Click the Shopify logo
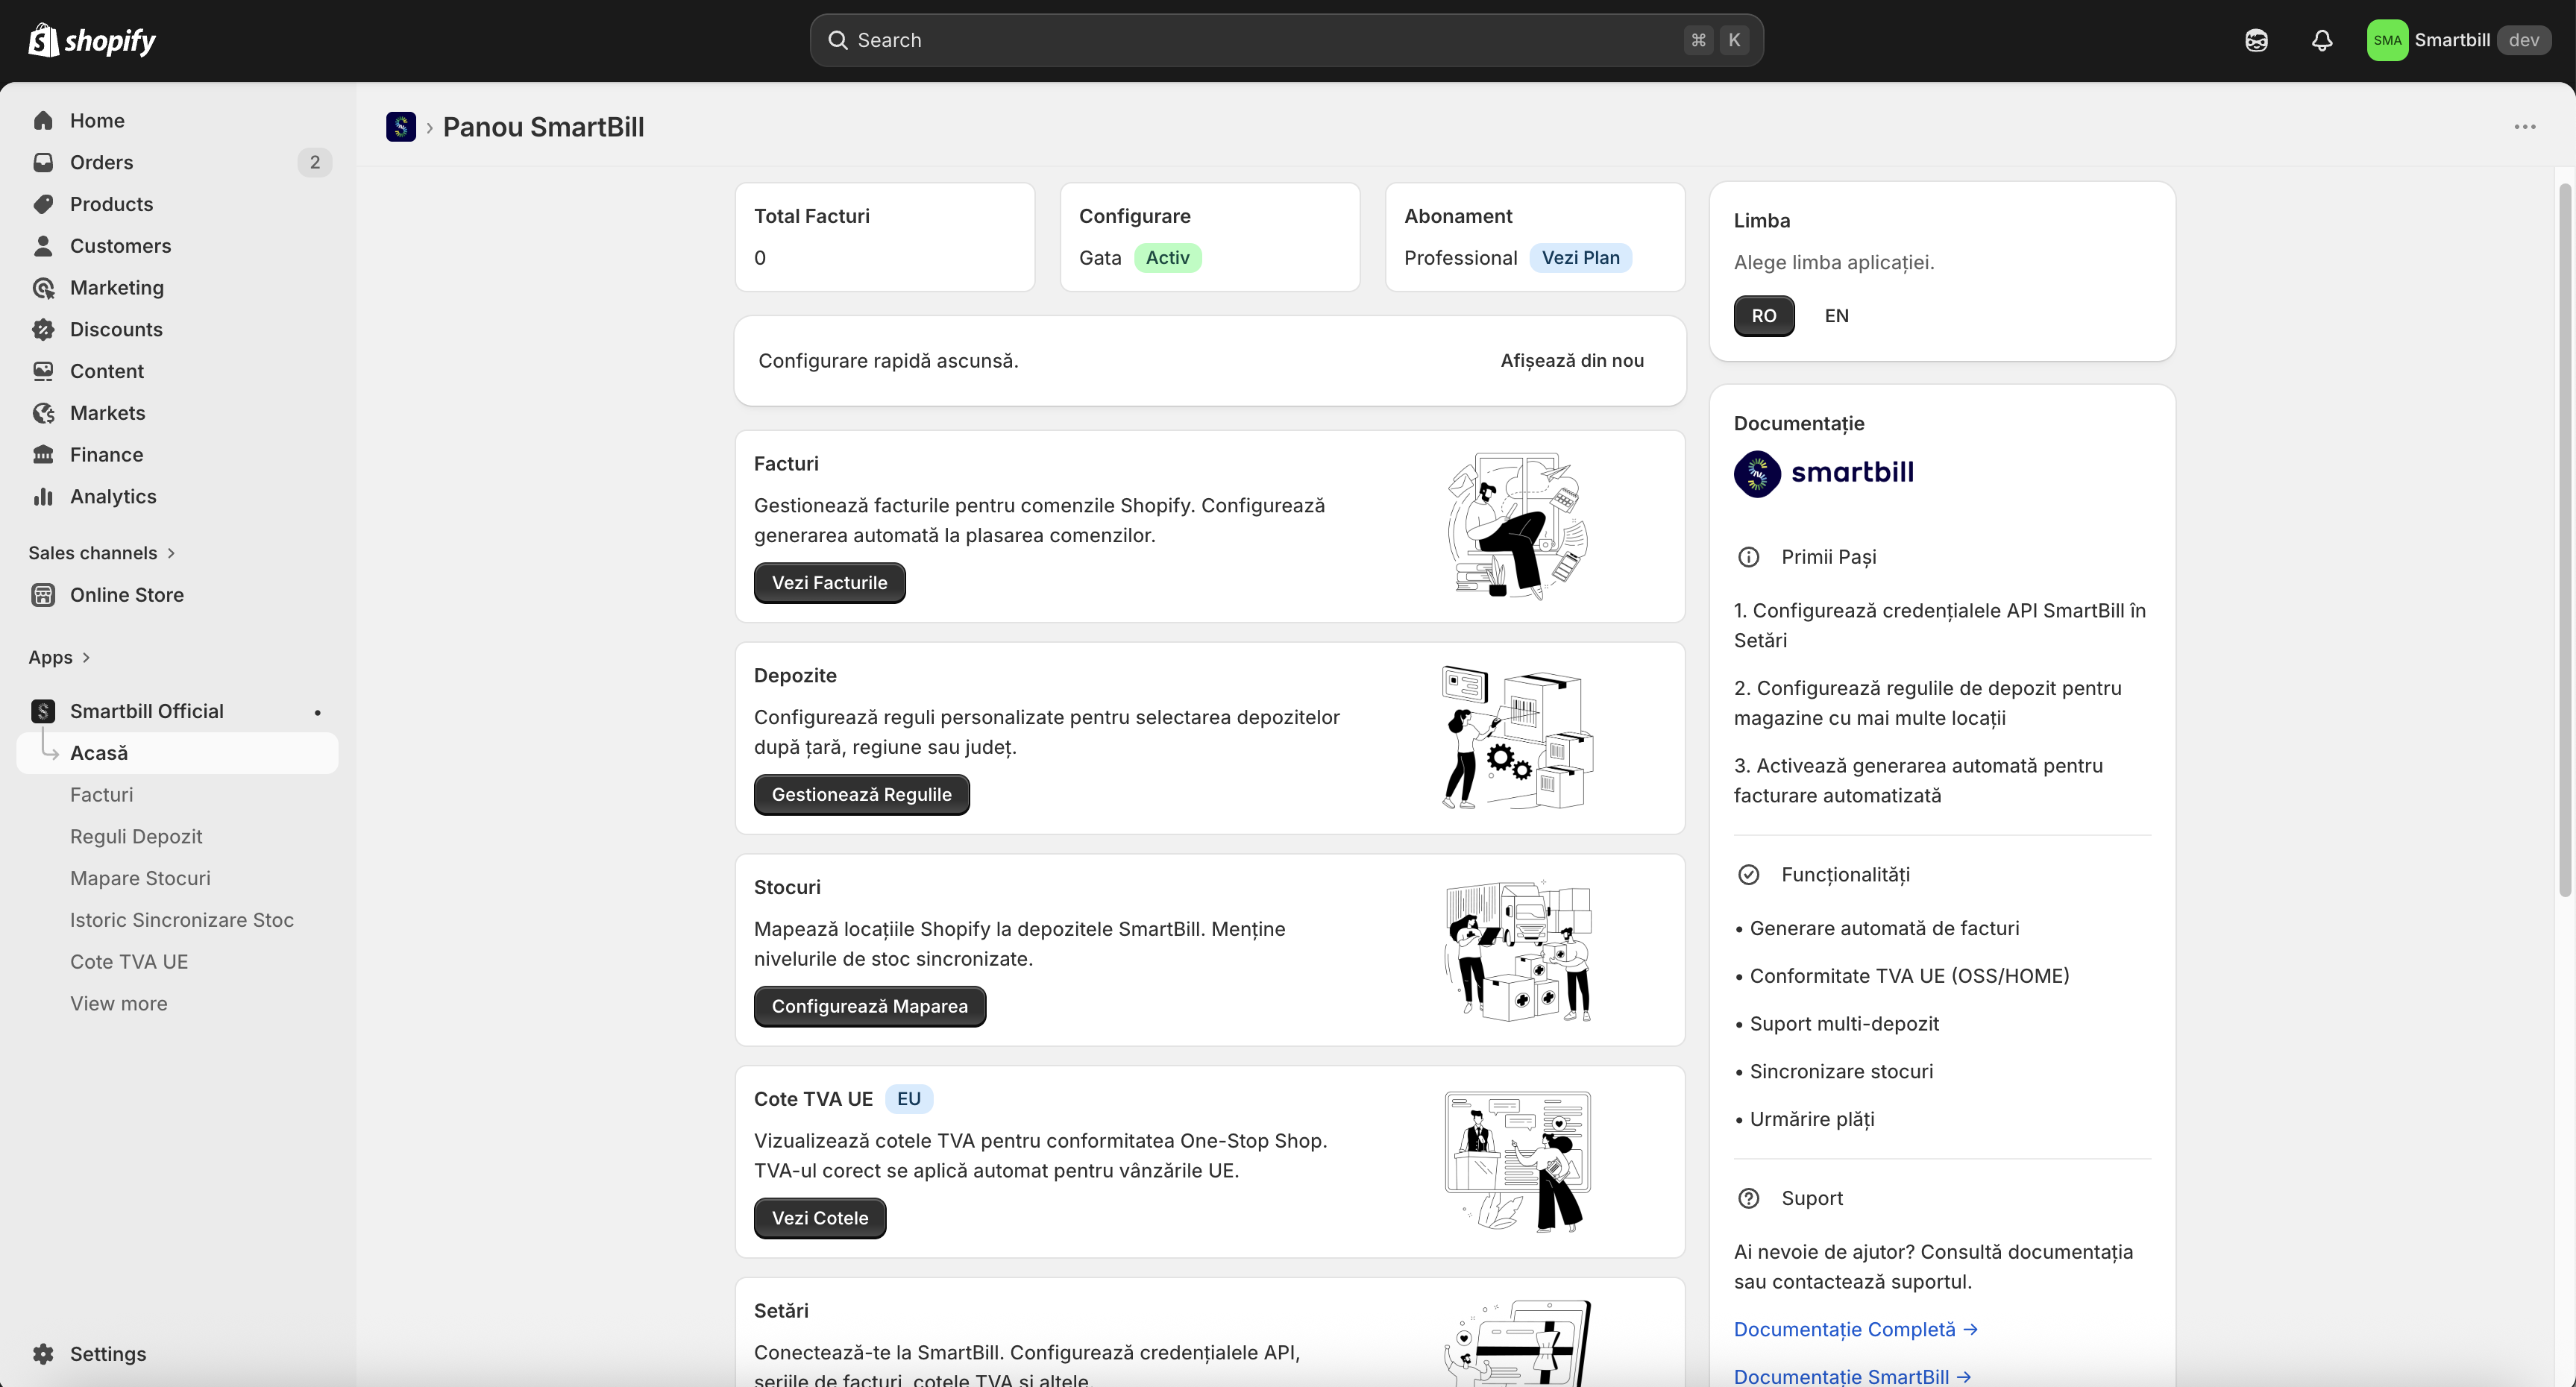 click(x=92, y=40)
